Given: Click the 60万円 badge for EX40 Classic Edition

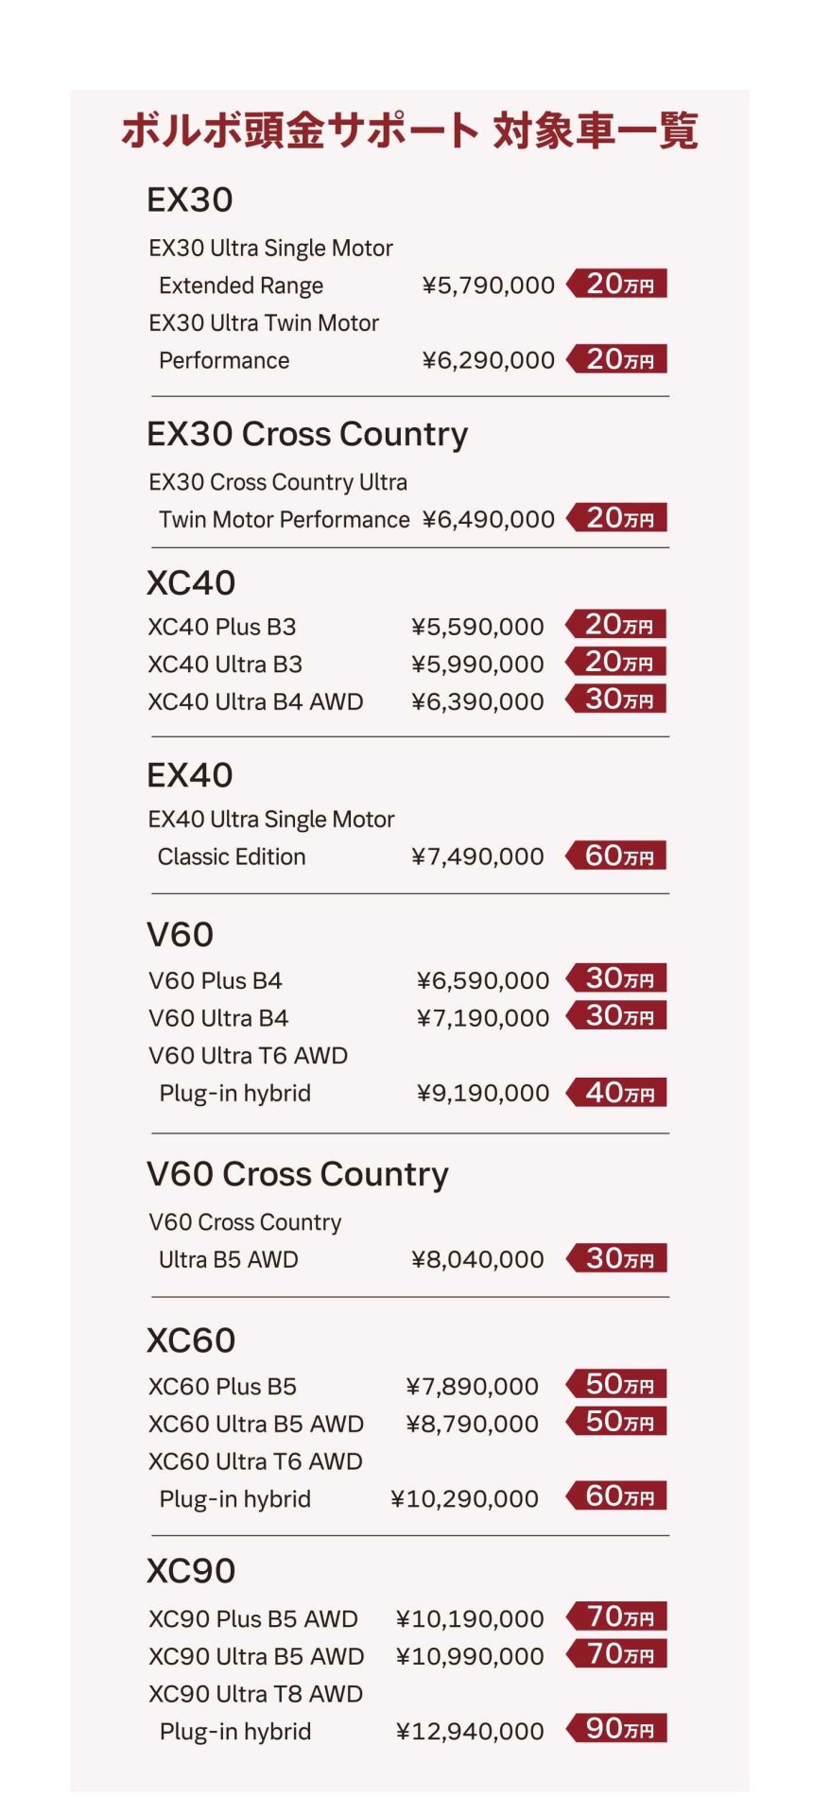Looking at the screenshot, I should click(x=615, y=856).
